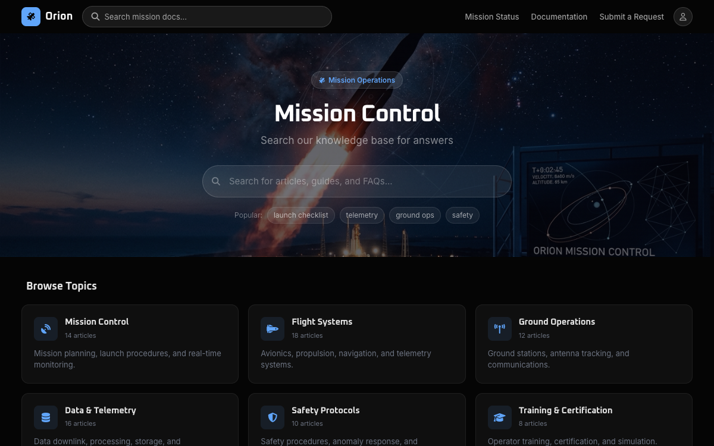Open Submit a Request link
The image size is (714, 446).
[632, 17]
